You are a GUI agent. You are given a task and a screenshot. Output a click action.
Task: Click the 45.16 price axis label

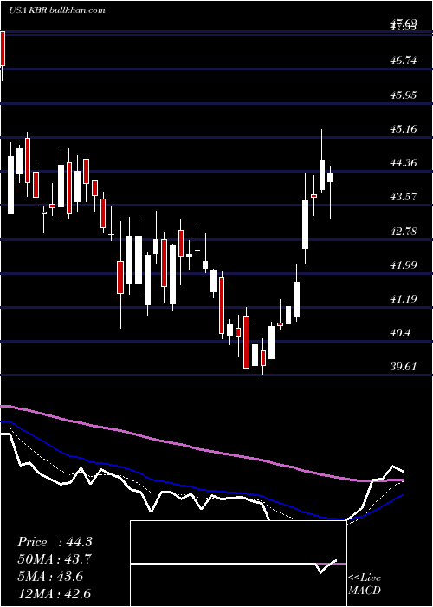(x=404, y=128)
